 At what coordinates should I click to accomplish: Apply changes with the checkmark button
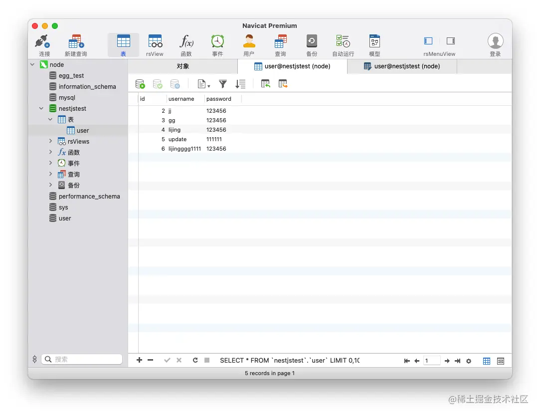(x=167, y=360)
